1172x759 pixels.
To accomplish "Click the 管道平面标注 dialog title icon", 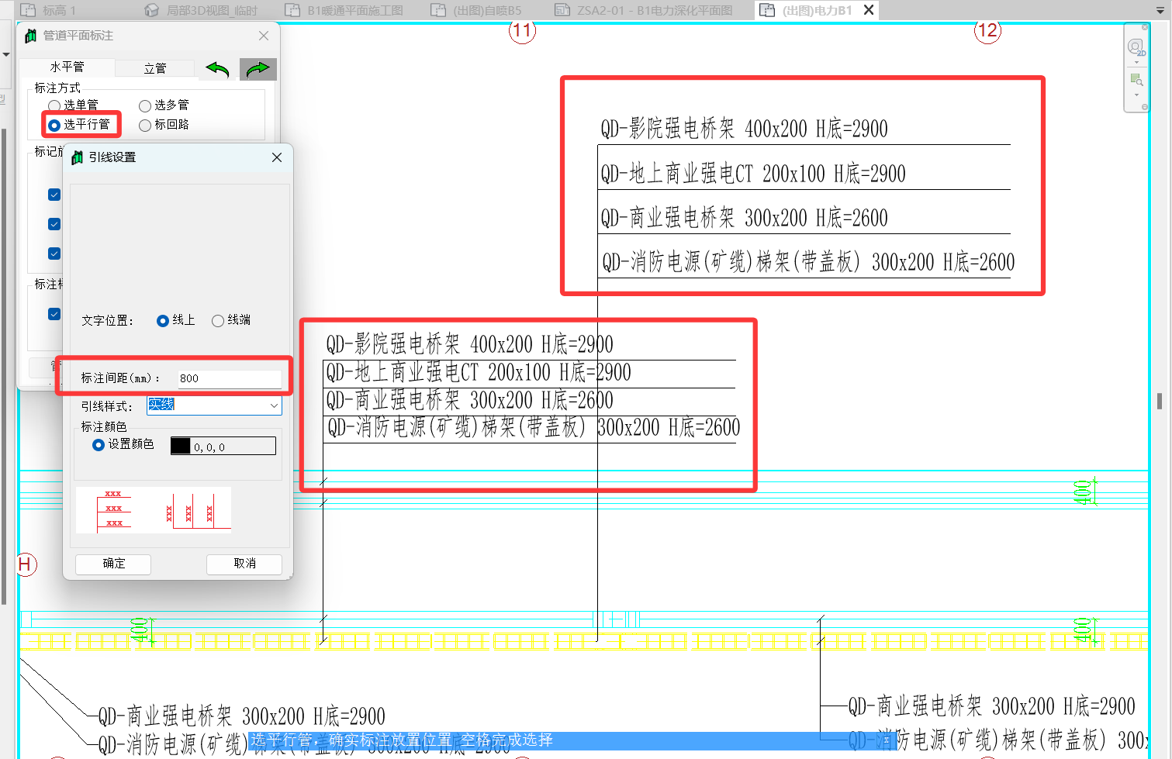I will click(31, 36).
